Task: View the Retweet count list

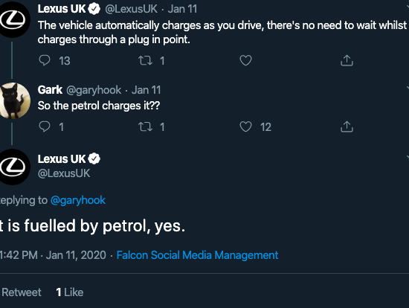Action: pyautogui.click(x=21, y=292)
